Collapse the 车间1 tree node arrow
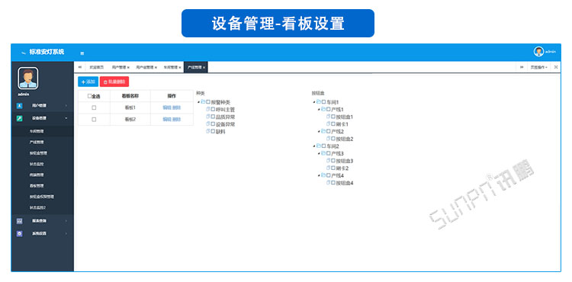The image size is (572, 282). pos(313,103)
